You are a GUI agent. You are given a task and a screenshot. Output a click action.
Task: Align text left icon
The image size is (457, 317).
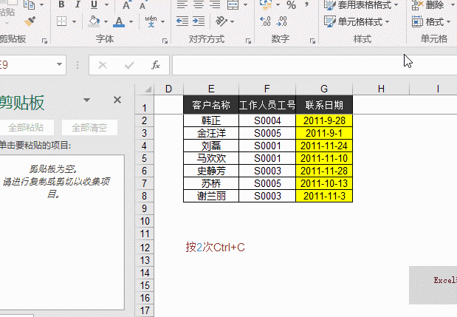pos(182,4)
